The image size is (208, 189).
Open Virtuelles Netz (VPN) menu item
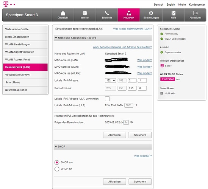click(25, 75)
